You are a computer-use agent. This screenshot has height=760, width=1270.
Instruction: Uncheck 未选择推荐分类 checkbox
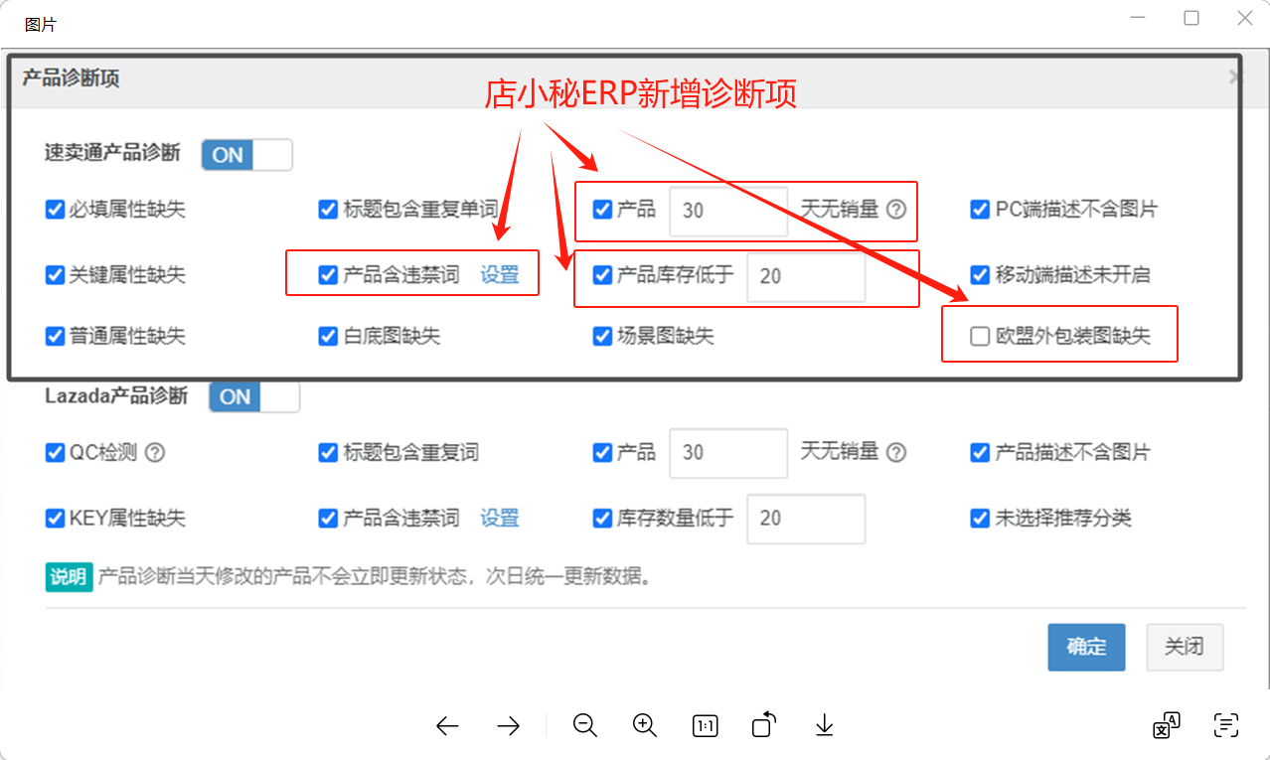click(x=980, y=518)
